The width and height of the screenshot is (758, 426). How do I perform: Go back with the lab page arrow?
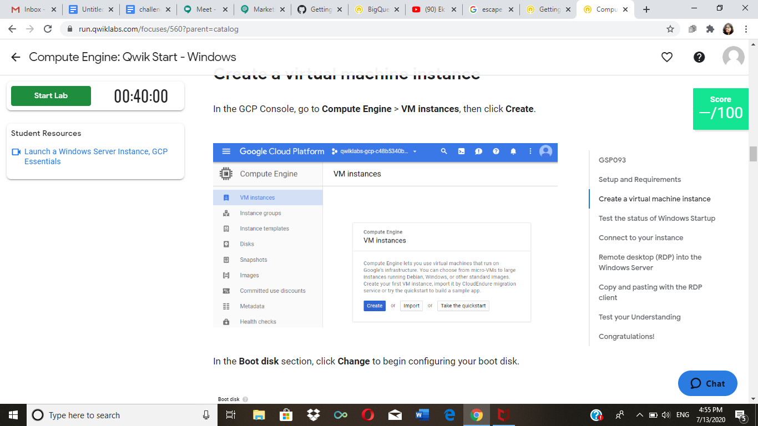tap(16, 57)
